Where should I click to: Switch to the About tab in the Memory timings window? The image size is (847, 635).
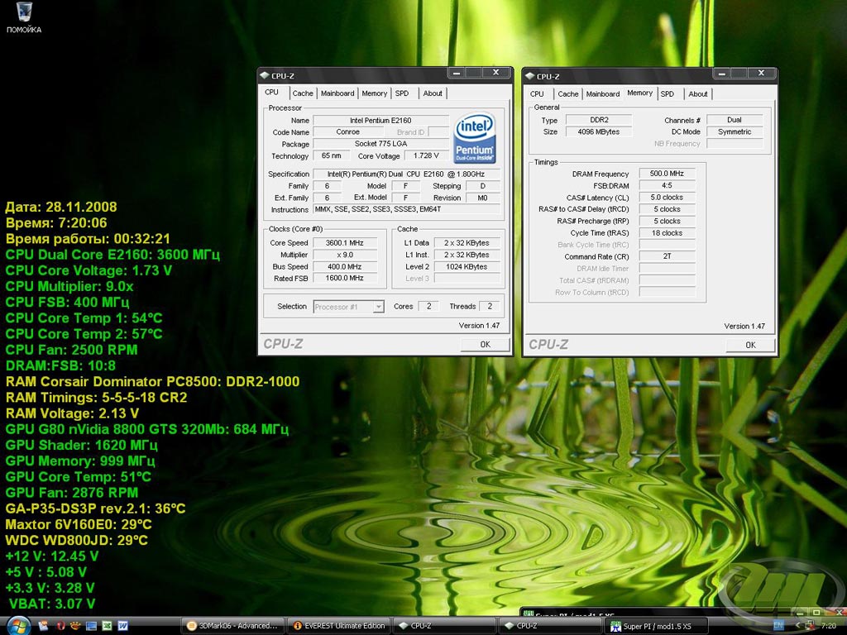click(x=698, y=94)
